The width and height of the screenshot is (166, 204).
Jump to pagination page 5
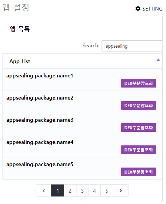tap(107, 190)
